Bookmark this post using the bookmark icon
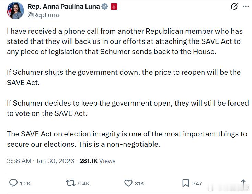 pos(185,183)
